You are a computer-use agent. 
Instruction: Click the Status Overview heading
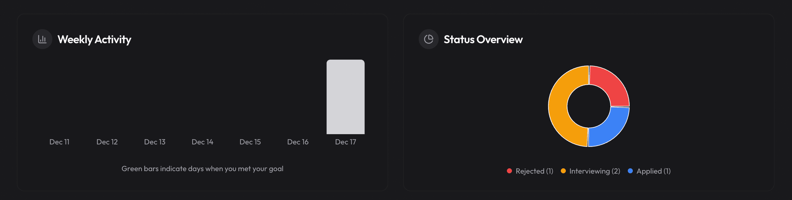click(x=483, y=39)
